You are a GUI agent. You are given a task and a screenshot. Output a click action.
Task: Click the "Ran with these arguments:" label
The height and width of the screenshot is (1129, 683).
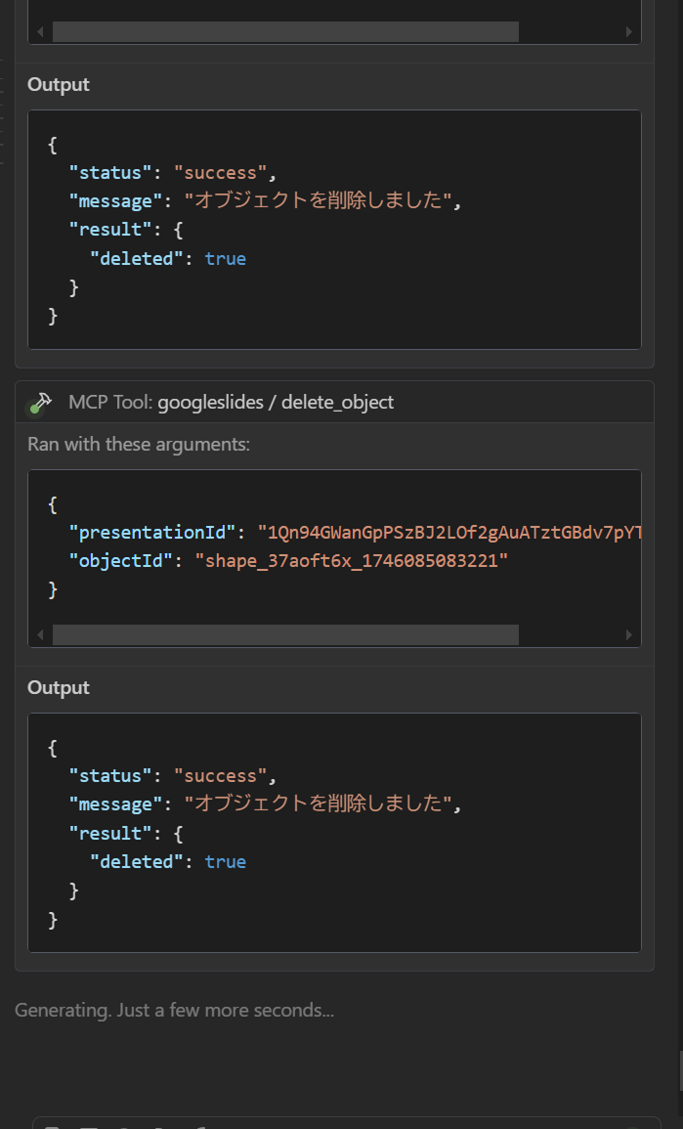139,445
